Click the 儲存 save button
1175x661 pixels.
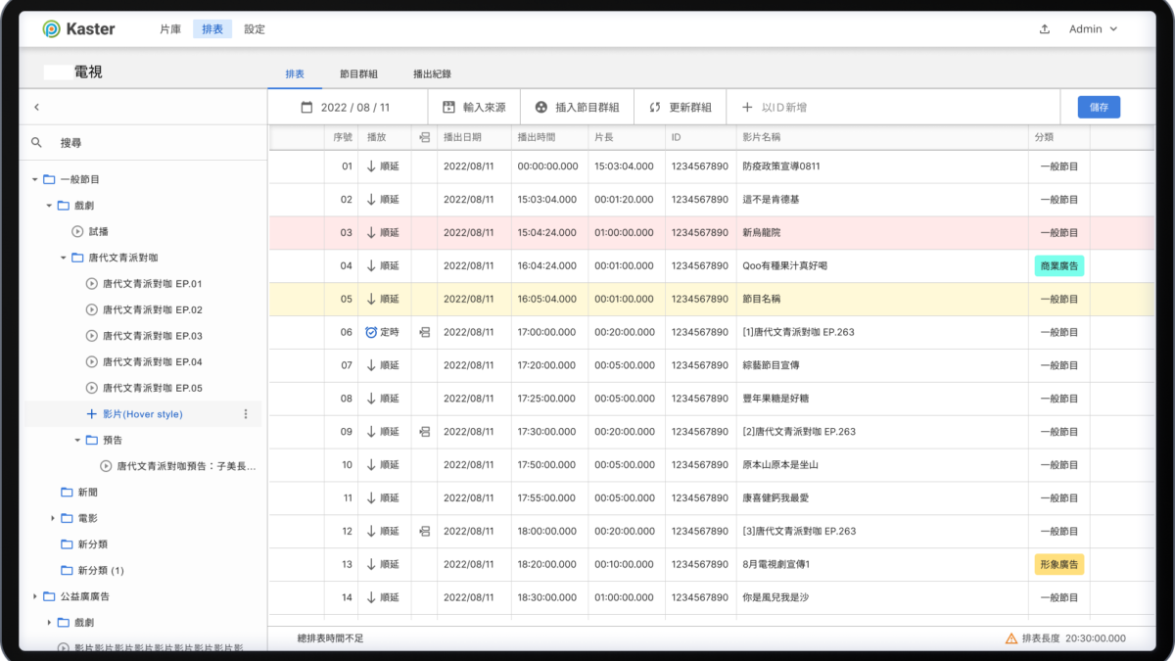[1098, 108]
